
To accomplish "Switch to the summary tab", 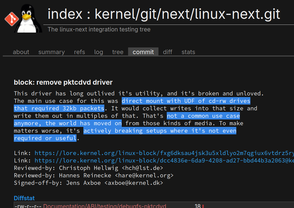I will (52, 52).
